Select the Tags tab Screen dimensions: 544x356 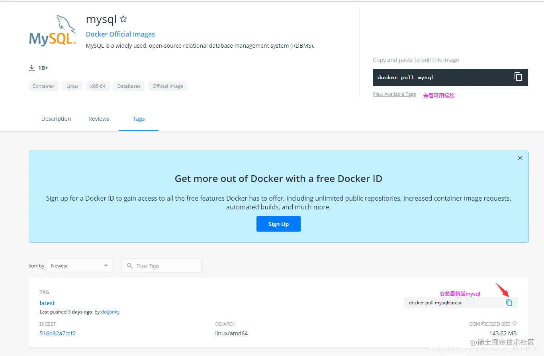pos(139,119)
